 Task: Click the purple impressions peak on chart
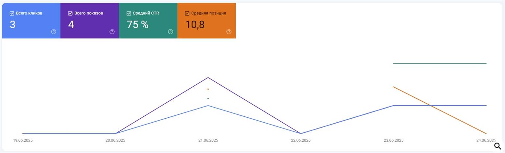208,77
